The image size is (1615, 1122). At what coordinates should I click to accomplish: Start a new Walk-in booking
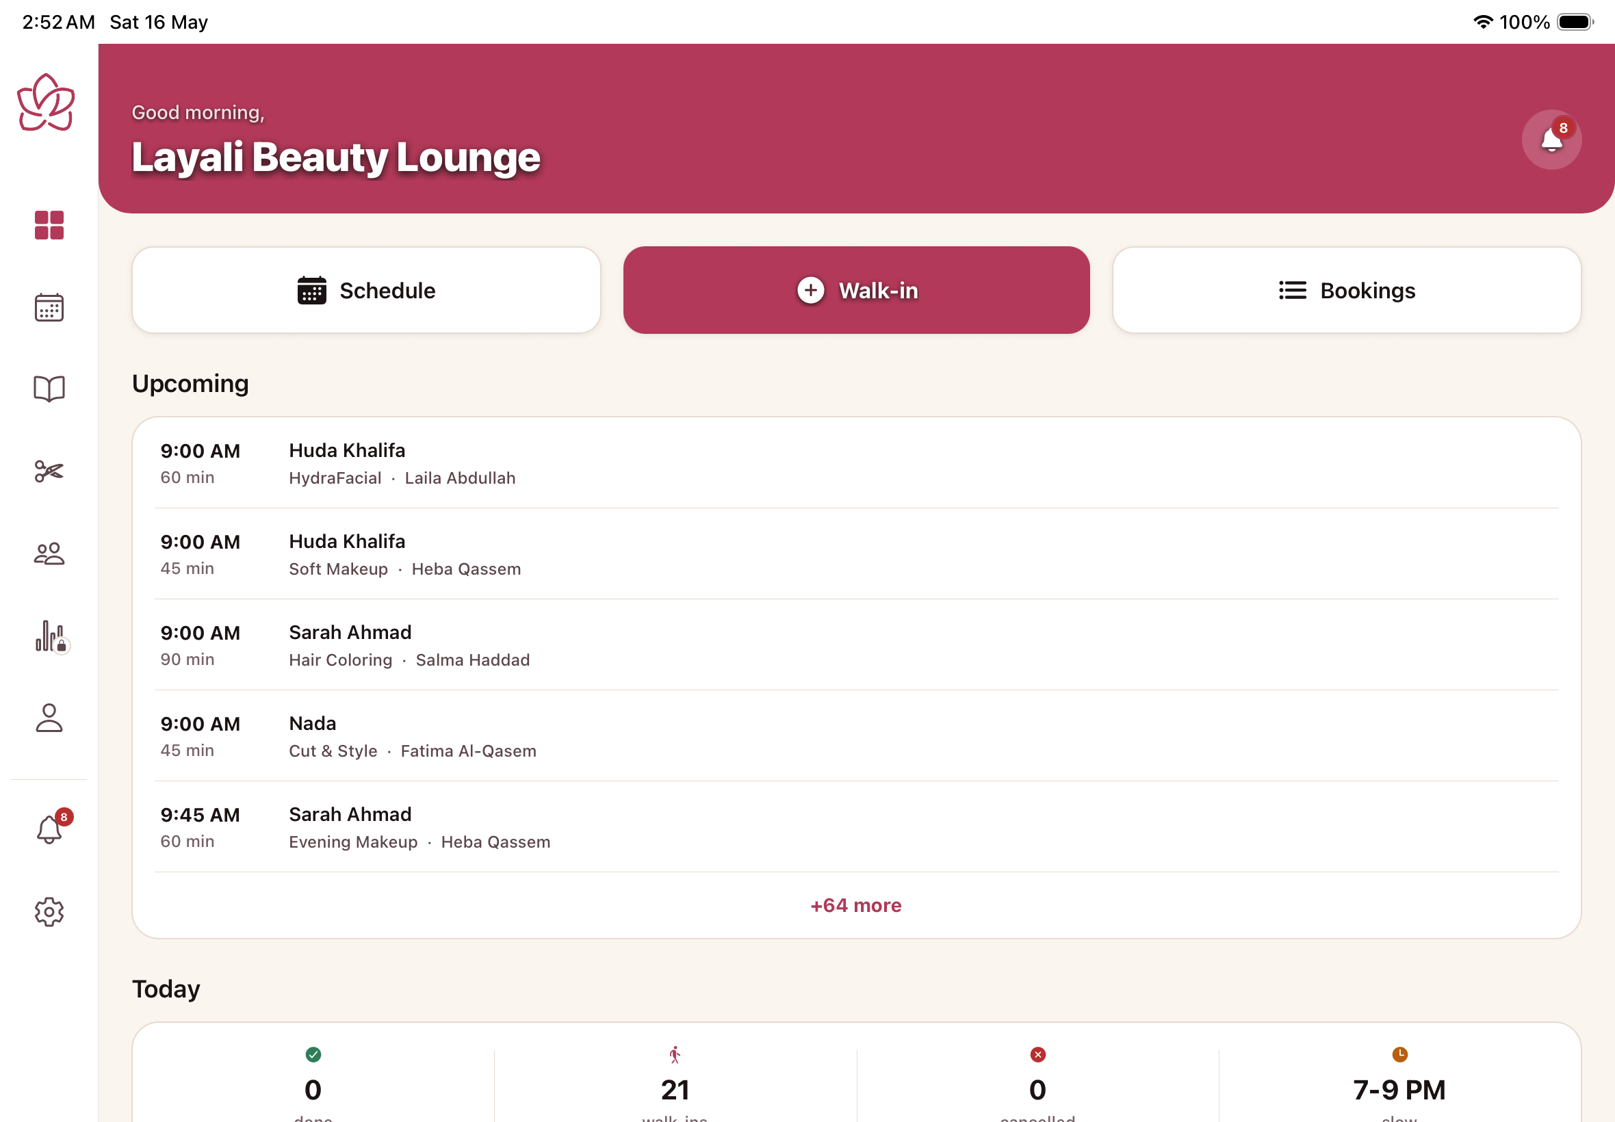coord(856,290)
